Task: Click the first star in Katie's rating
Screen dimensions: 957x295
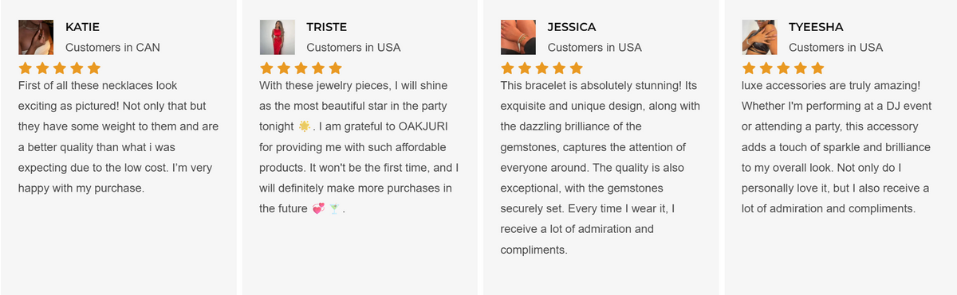Action: click(x=26, y=68)
